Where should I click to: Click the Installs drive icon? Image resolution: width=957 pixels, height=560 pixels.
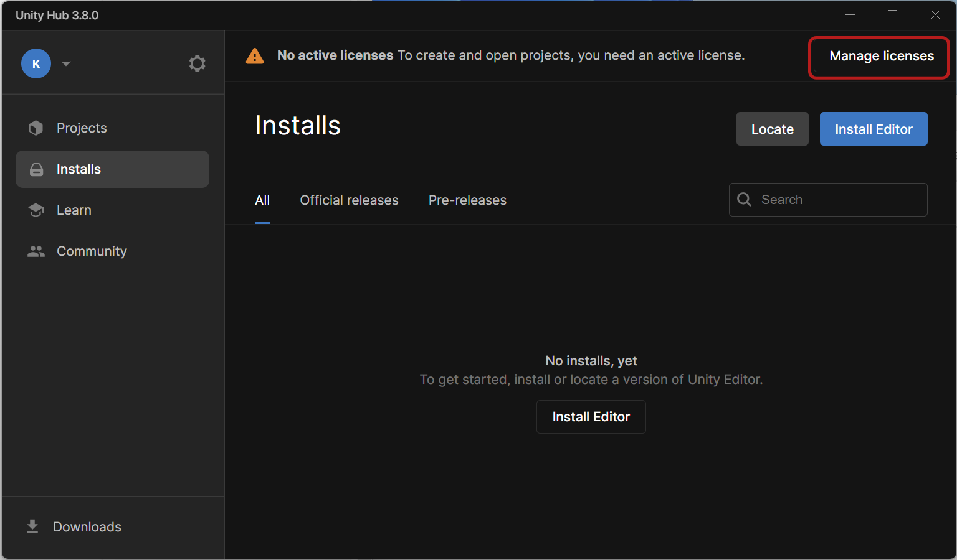[37, 169]
